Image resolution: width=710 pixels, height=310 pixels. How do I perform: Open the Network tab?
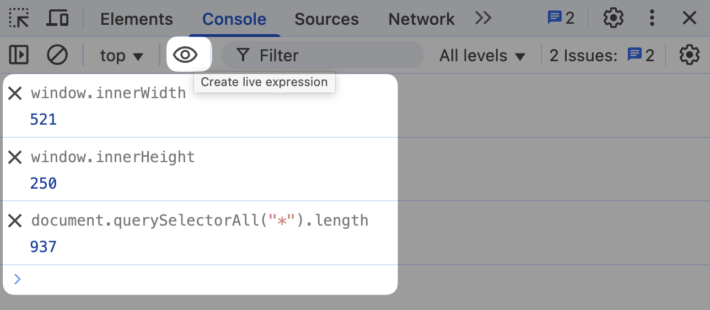(x=422, y=19)
